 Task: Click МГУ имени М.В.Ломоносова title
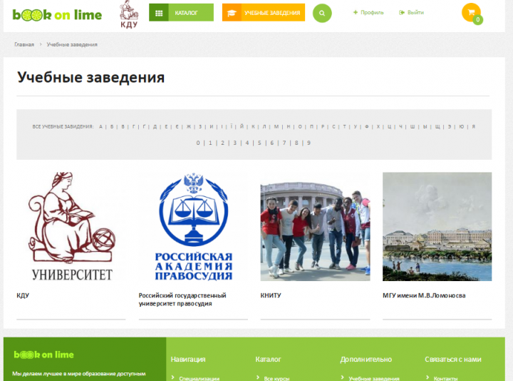pos(424,295)
